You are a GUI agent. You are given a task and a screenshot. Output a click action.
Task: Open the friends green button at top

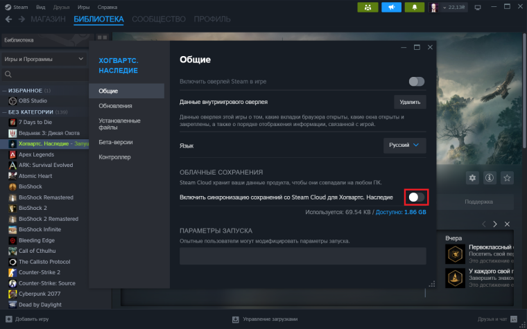(x=368, y=7)
